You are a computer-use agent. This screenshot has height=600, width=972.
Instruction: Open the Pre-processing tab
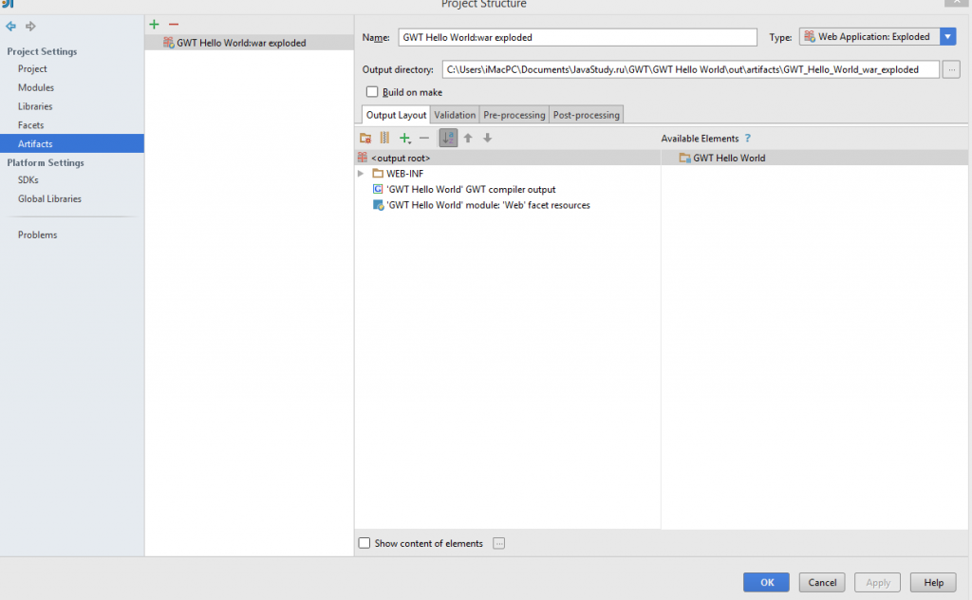[514, 114]
